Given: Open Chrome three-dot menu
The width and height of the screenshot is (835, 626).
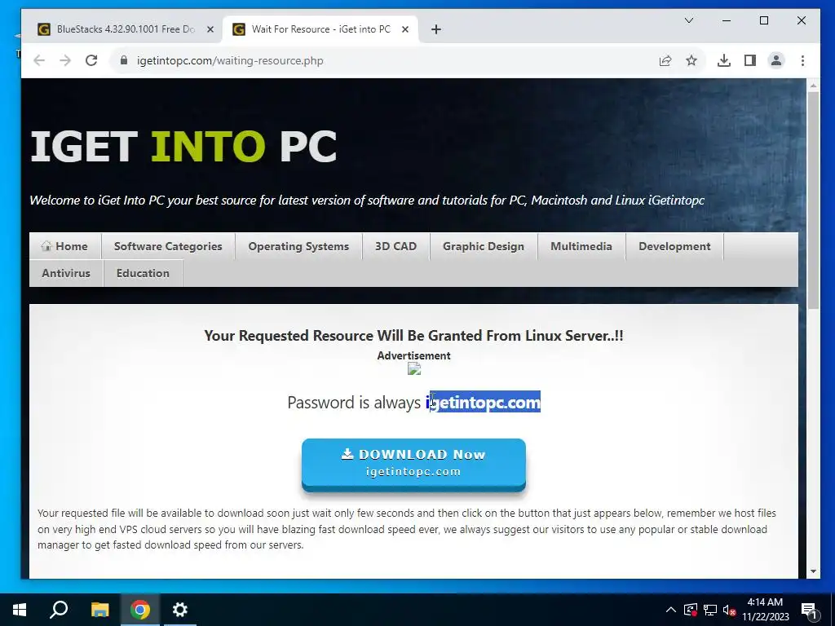Looking at the screenshot, I should point(802,60).
